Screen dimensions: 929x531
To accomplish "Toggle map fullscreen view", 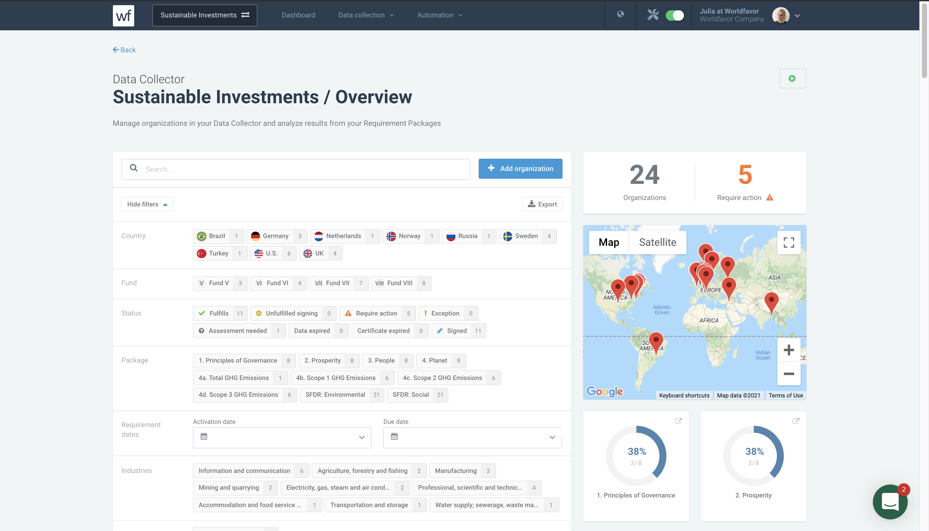I will click(789, 243).
